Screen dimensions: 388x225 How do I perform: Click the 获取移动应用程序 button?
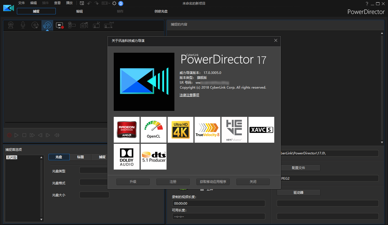tap(213, 182)
